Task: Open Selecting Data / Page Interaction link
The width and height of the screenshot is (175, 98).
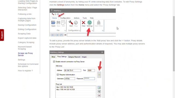Action: (x=27, y=9)
